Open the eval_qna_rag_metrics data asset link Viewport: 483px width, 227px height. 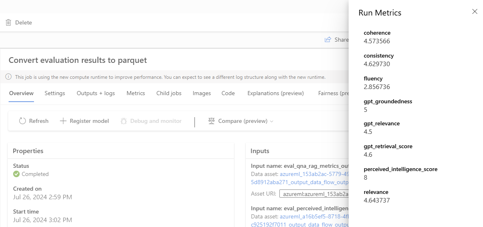[314, 174]
